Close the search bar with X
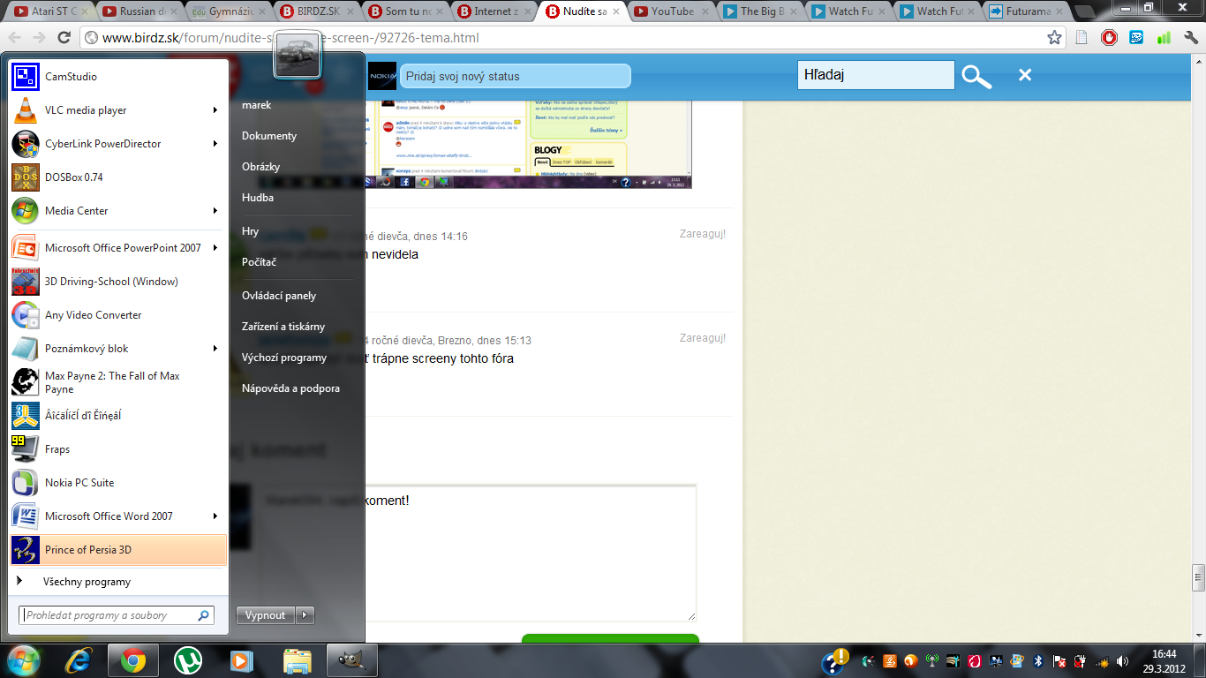This screenshot has height=678, width=1206. (1025, 75)
